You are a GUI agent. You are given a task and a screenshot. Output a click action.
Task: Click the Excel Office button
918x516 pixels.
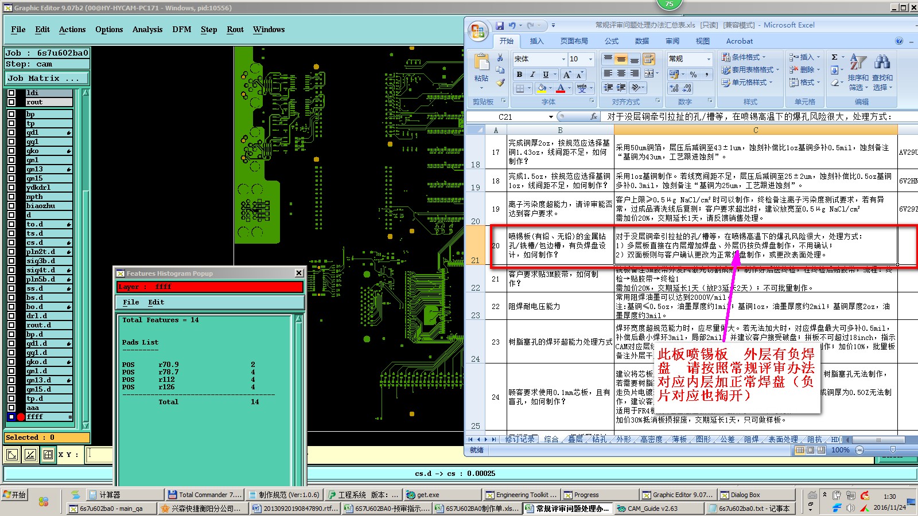tap(477, 32)
